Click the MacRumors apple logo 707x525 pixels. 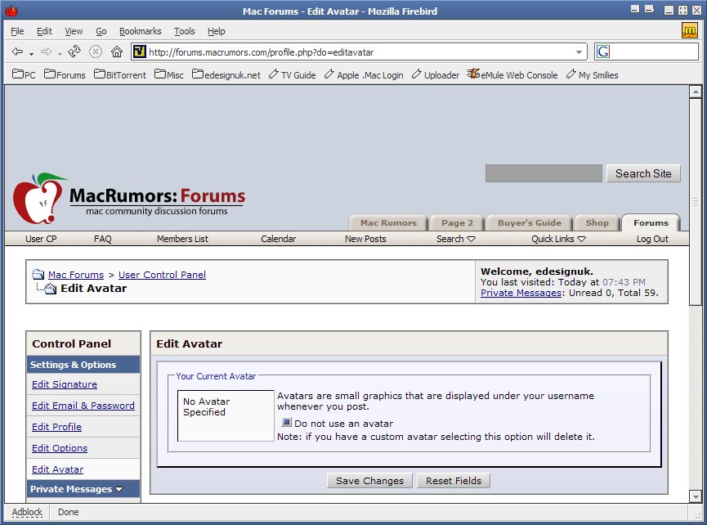[40, 199]
